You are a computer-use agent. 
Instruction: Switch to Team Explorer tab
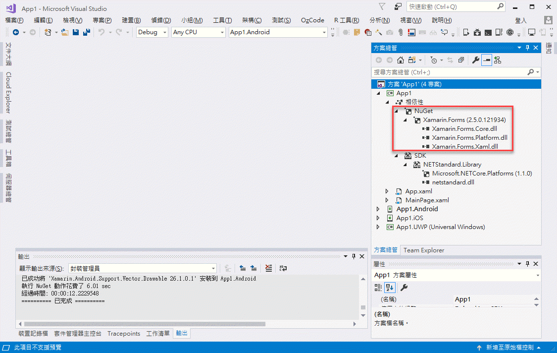click(x=424, y=250)
